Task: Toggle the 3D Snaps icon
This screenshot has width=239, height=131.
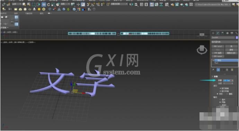Action: 88,5
